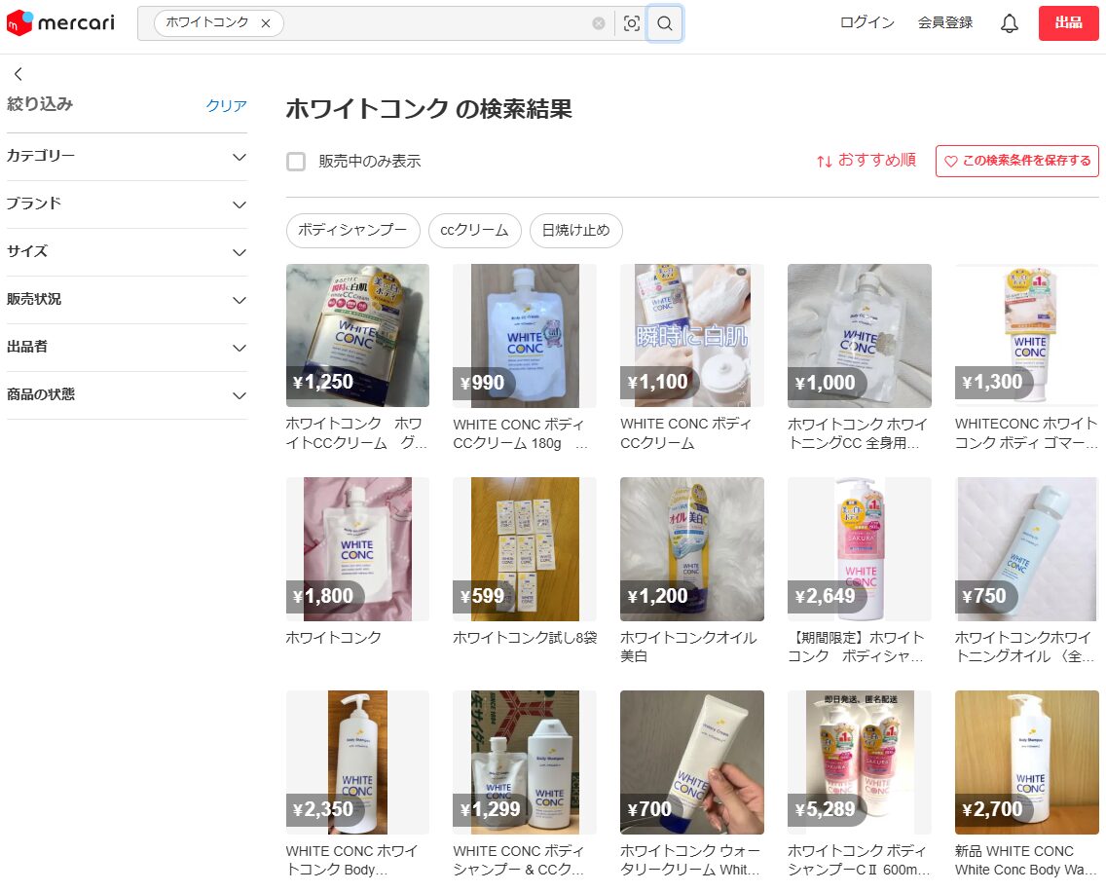Open the ¥2,700 新品 WHITE CONC thumbnail
1106x892 pixels.
coord(1026,762)
